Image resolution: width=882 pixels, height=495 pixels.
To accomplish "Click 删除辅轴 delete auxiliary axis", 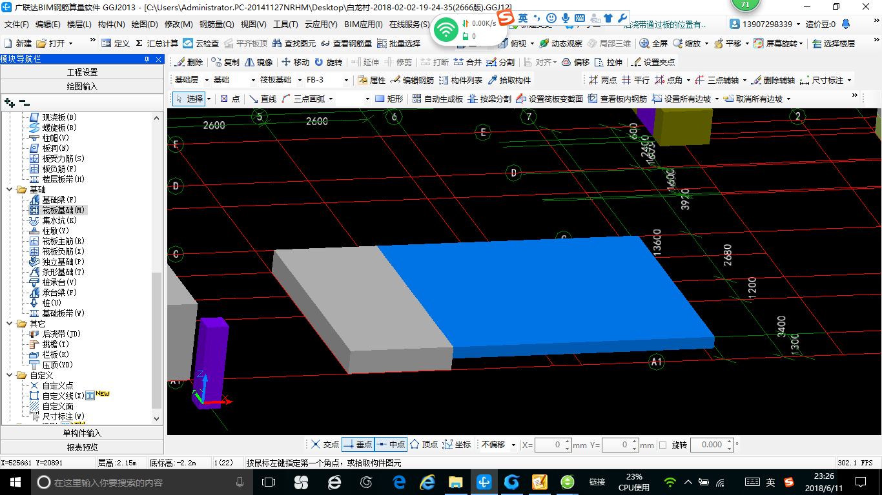I will point(773,81).
